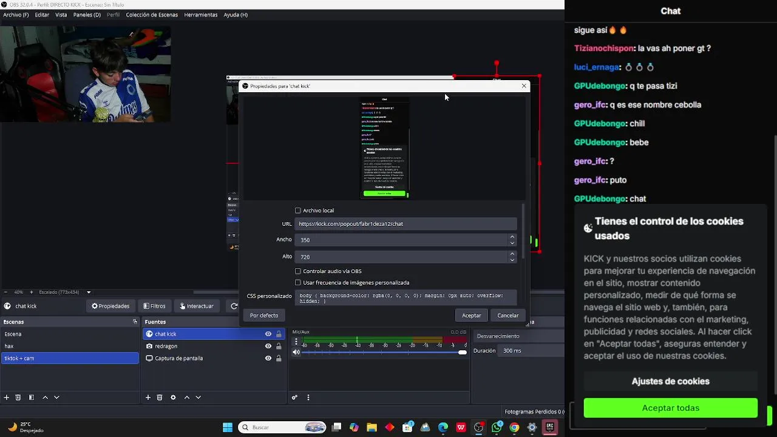Switch to OBS Studio in taskbar
This screenshot has width=777, height=437.
[479, 427]
